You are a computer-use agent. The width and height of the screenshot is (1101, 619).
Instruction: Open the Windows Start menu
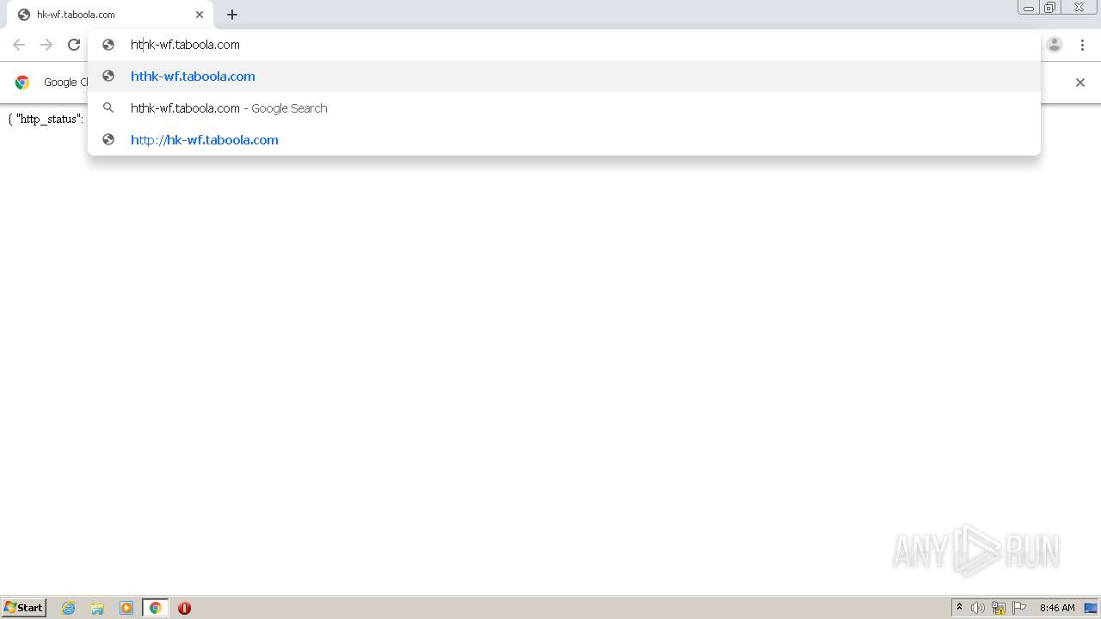pos(23,608)
